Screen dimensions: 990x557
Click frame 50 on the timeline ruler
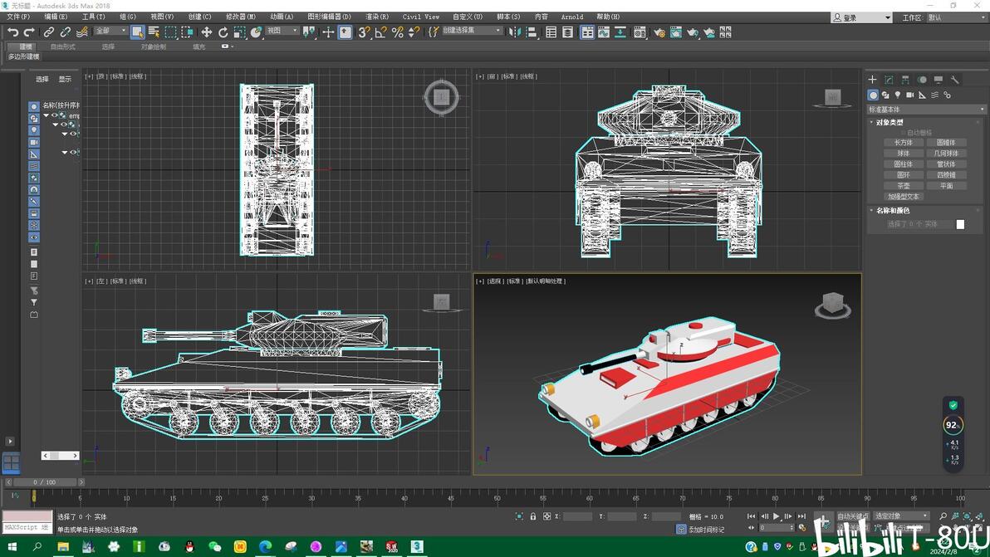(x=497, y=497)
